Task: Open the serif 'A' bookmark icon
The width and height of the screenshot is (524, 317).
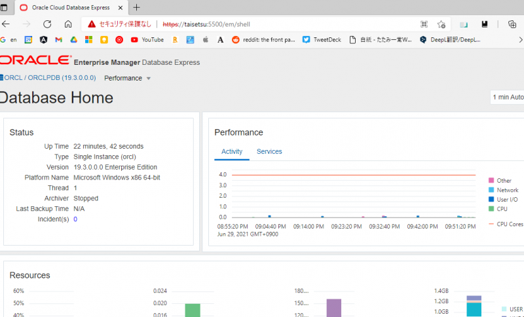Action: pyautogui.click(x=220, y=40)
